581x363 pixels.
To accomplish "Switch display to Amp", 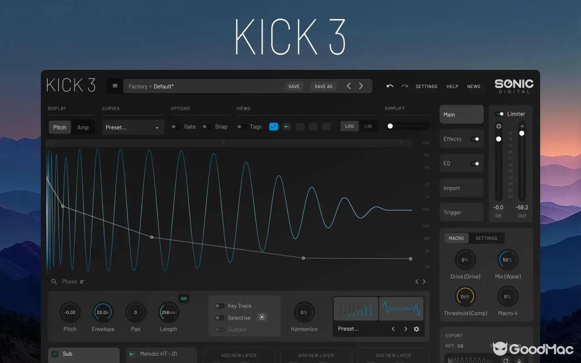I will [83, 128].
